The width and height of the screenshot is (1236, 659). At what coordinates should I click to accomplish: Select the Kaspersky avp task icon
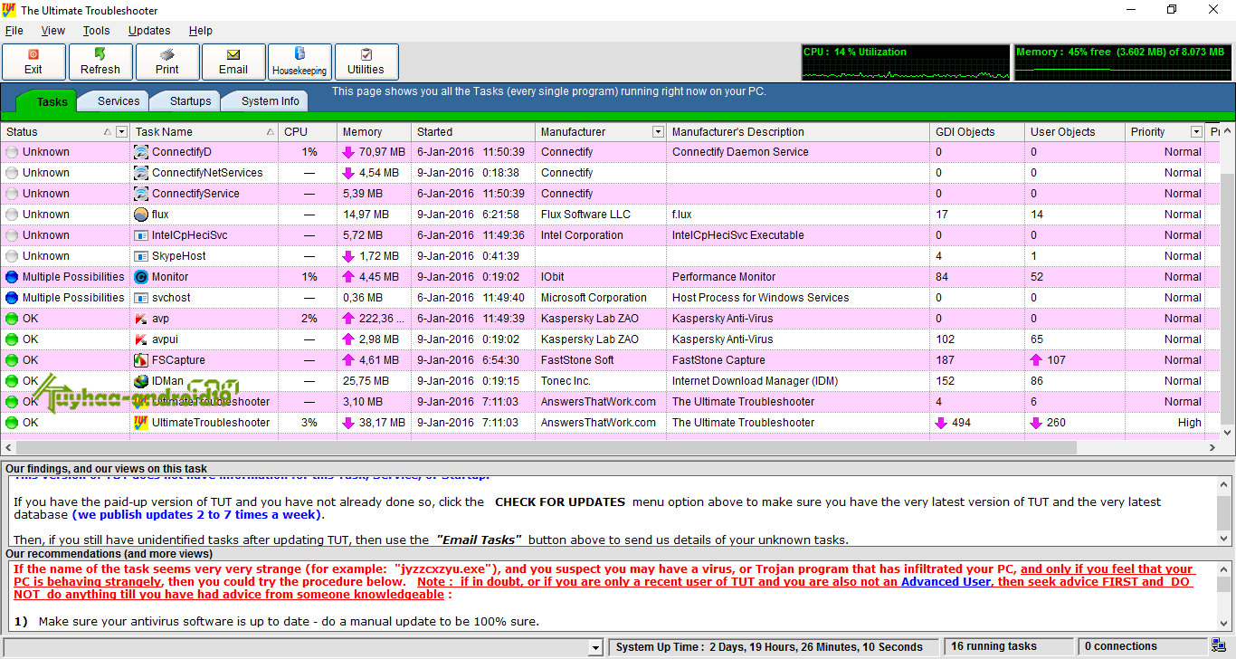[x=141, y=319]
